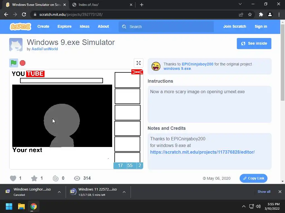This screenshot has height=213, width=285.
Task: Open Create in Scratch navigation
Action: coord(43,26)
